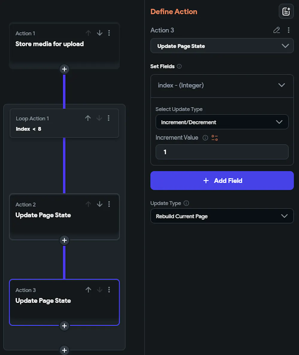The image size is (299, 355).
Task: Select the Action 2 Update Page State card
Action: point(64,217)
